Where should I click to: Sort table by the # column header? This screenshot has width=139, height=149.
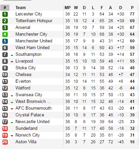coord(5,8)
